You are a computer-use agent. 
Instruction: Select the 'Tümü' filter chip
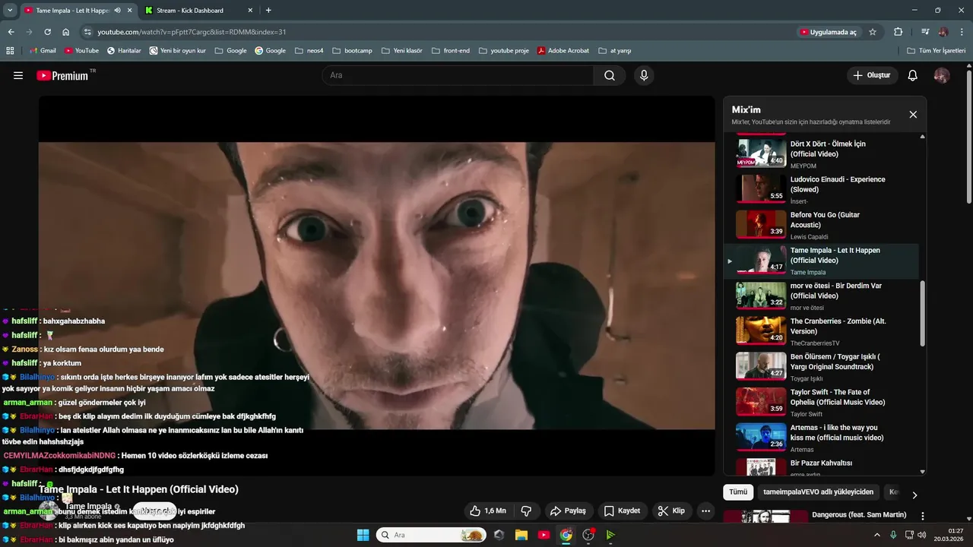(x=738, y=492)
